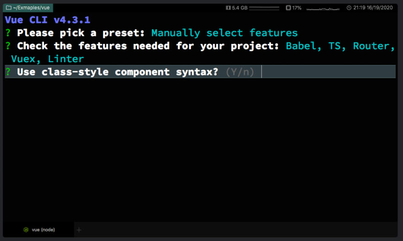The image size is (403, 241).
Task: Click the Manually select features answer
Action: 224,33
